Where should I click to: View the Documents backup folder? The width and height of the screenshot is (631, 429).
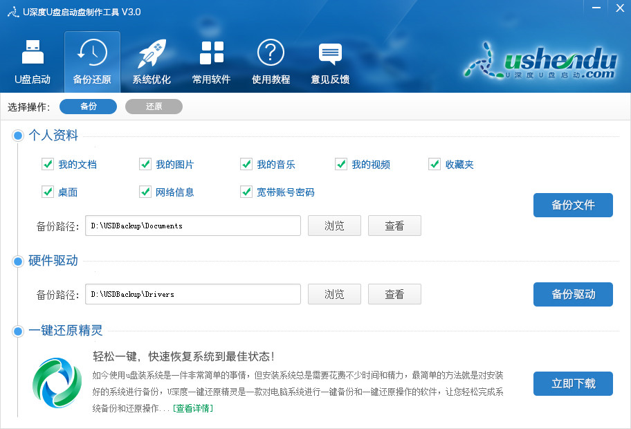tap(394, 226)
